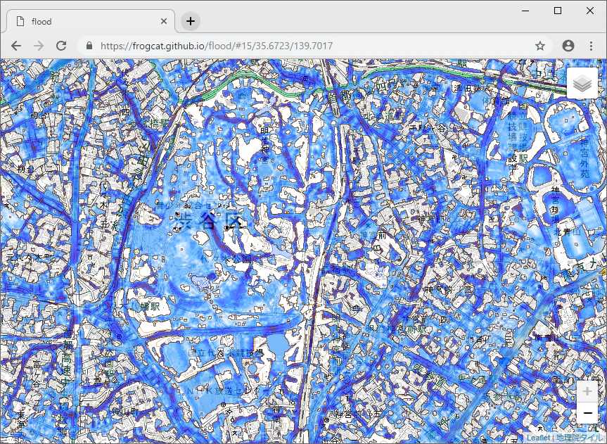Open the 地理院タイル attribution link
This screenshot has height=444, width=607.
[x=581, y=438]
